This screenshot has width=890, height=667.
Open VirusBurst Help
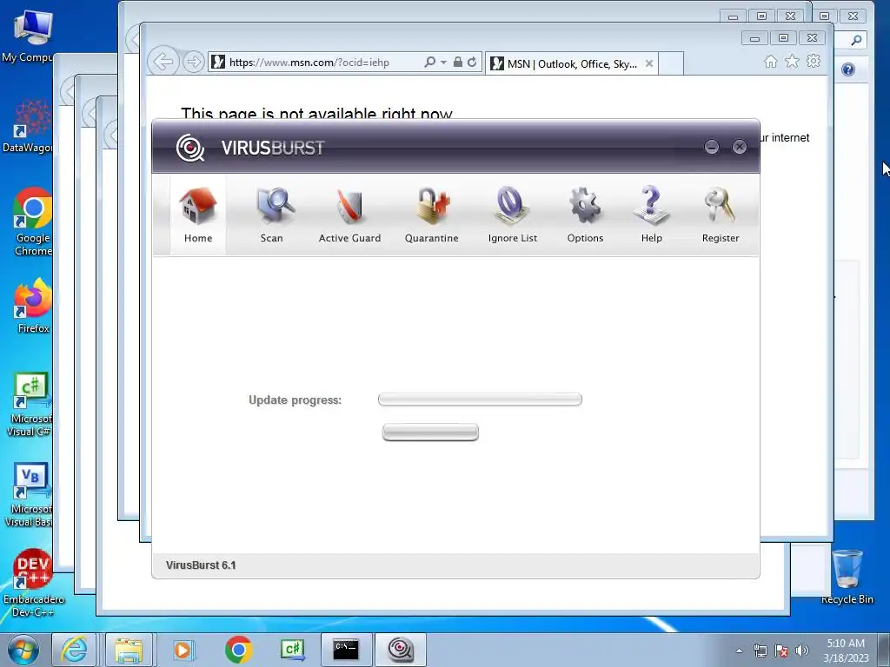[x=652, y=215]
